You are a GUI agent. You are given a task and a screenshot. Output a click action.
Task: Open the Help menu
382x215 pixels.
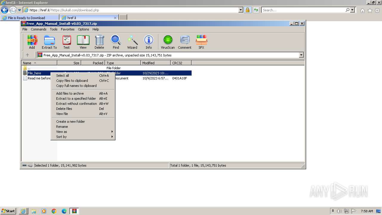pos(95,29)
